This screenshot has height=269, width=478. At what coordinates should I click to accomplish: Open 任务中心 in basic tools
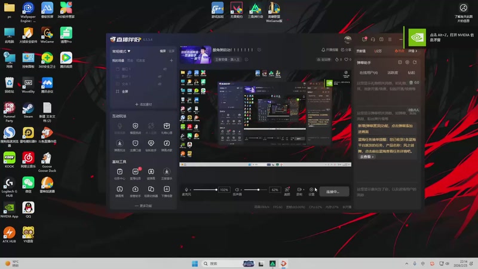(119, 174)
